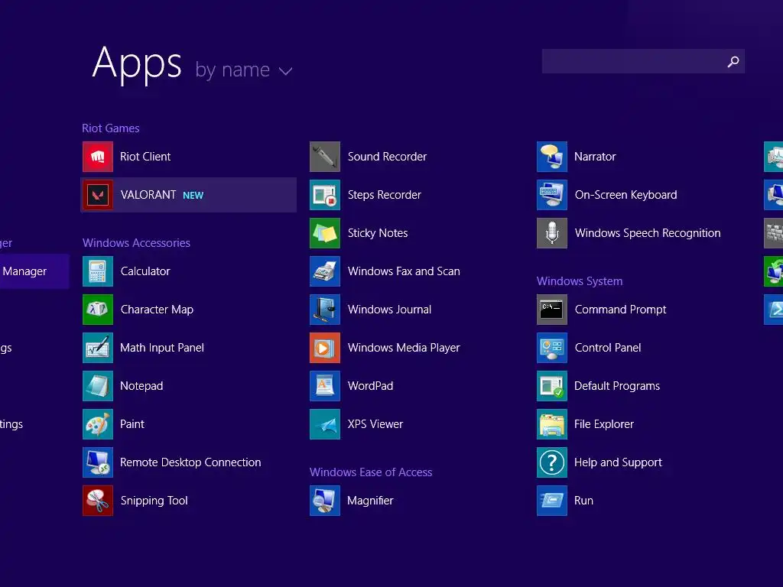
Task: Open the File Explorer folder icon
Action: click(552, 424)
